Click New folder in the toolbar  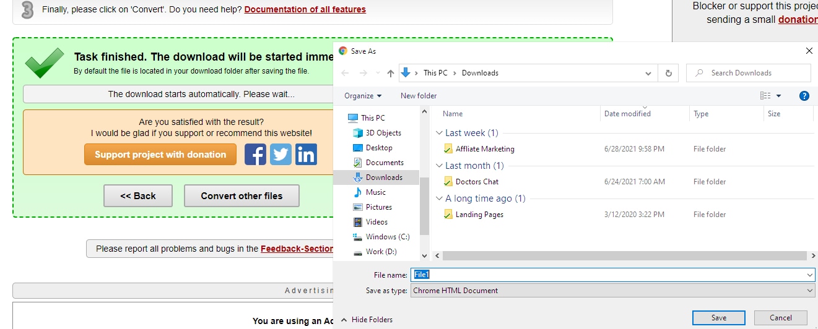pyautogui.click(x=418, y=96)
